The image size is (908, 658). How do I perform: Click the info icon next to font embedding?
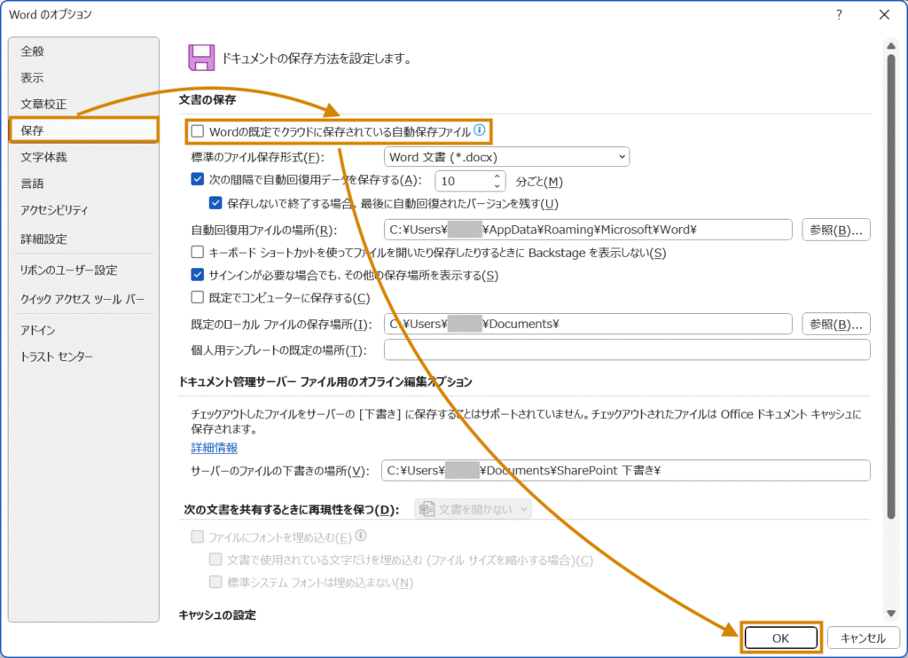pos(361,536)
